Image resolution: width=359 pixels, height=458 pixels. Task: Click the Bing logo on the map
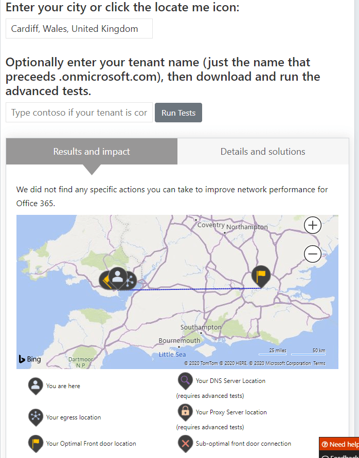point(30,359)
